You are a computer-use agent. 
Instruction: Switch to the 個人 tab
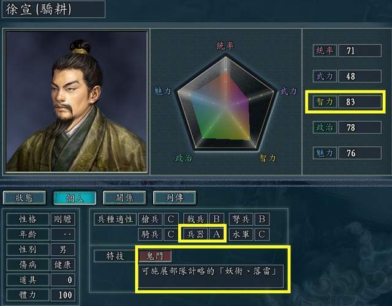click(75, 198)
